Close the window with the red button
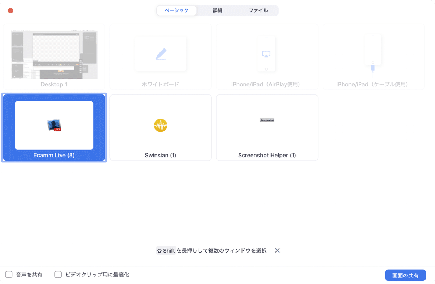The image size is (435, 284). tap(11, 10)
